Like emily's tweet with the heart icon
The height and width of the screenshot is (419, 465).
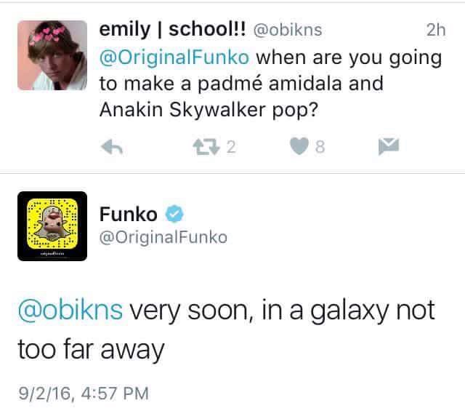point(300,147)
